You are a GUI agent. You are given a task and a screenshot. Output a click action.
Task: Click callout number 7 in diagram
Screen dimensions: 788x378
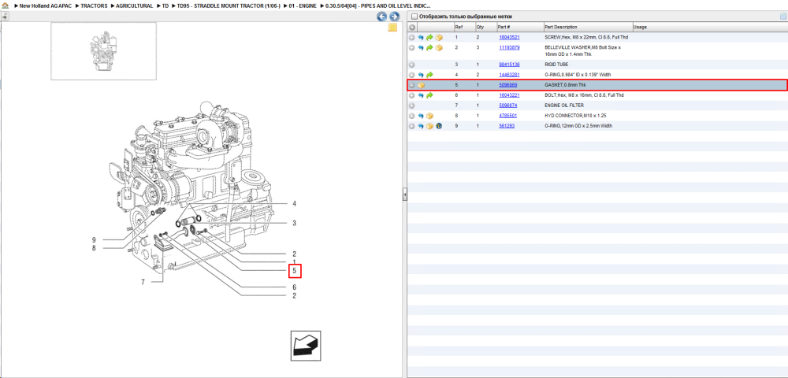[143, 282]
